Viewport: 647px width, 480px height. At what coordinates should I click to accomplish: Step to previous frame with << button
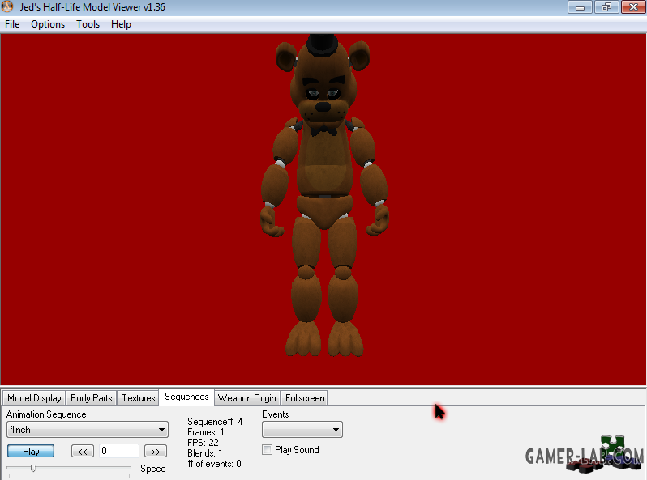(83, 451)
